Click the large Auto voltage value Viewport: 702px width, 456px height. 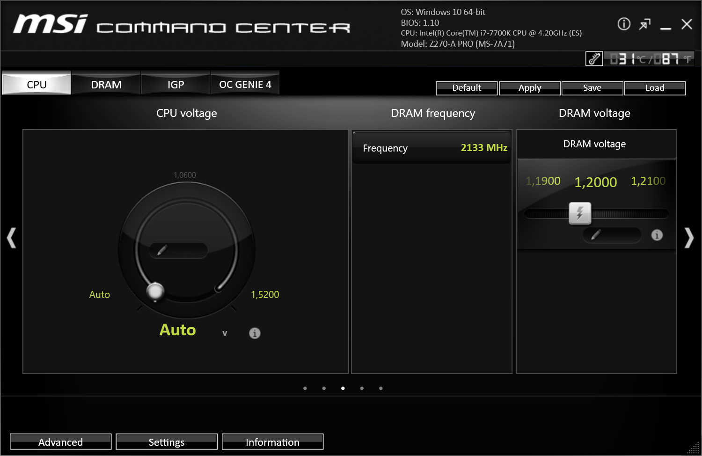(178, 330)
